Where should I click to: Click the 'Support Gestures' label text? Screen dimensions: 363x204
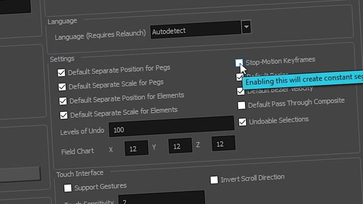[100, 186]
